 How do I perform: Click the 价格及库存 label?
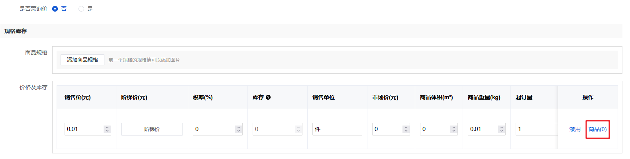pos(33,87)
